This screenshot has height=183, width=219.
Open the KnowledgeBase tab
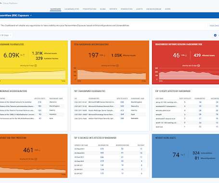click(x=154, y=9)
